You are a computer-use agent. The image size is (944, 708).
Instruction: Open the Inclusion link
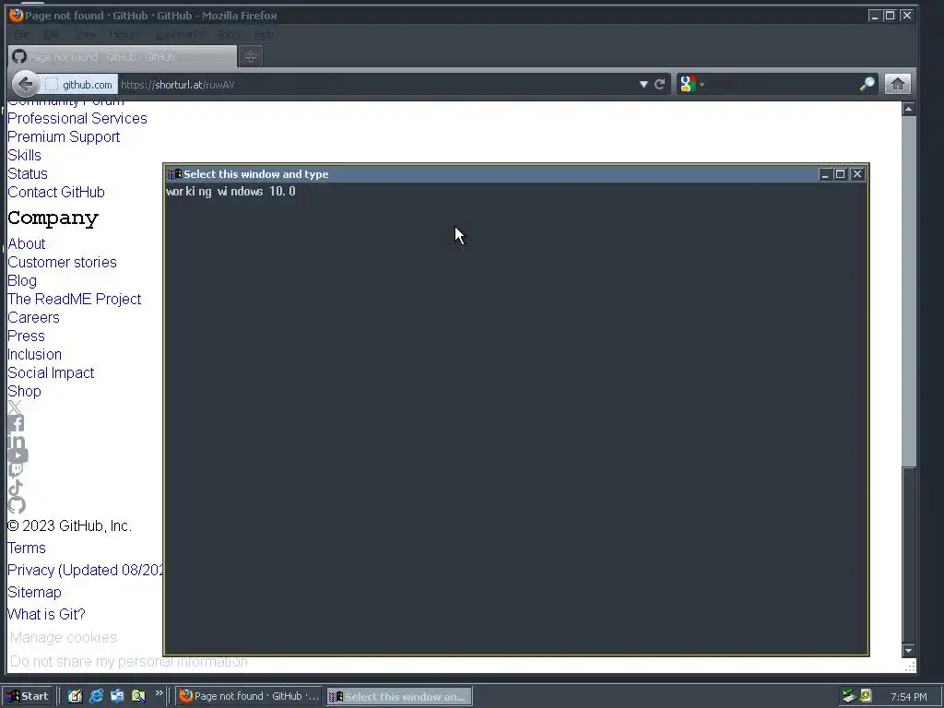(x=34, y=355)
